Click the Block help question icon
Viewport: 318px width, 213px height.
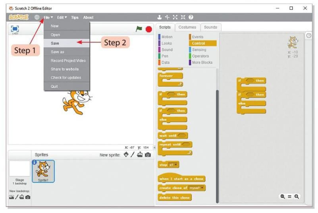point(191,17)
